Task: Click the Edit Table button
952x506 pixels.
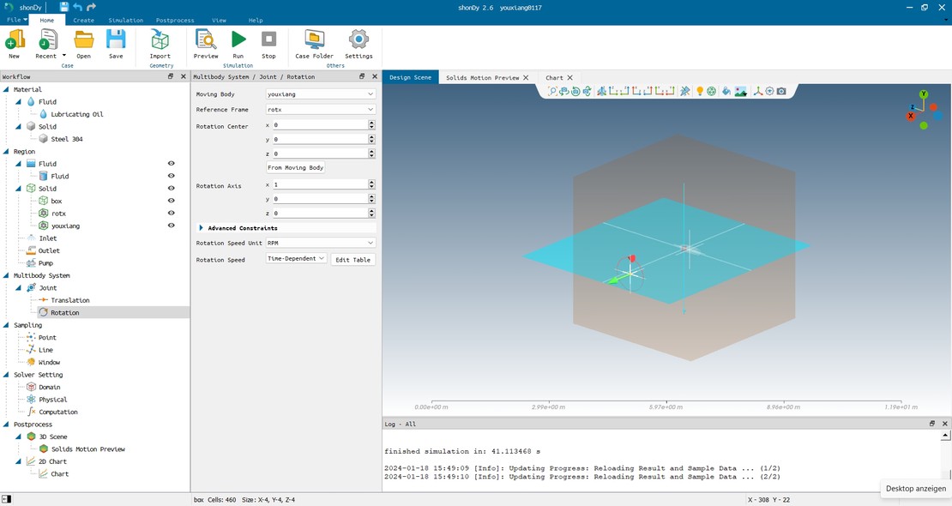Action: [352, 259]
